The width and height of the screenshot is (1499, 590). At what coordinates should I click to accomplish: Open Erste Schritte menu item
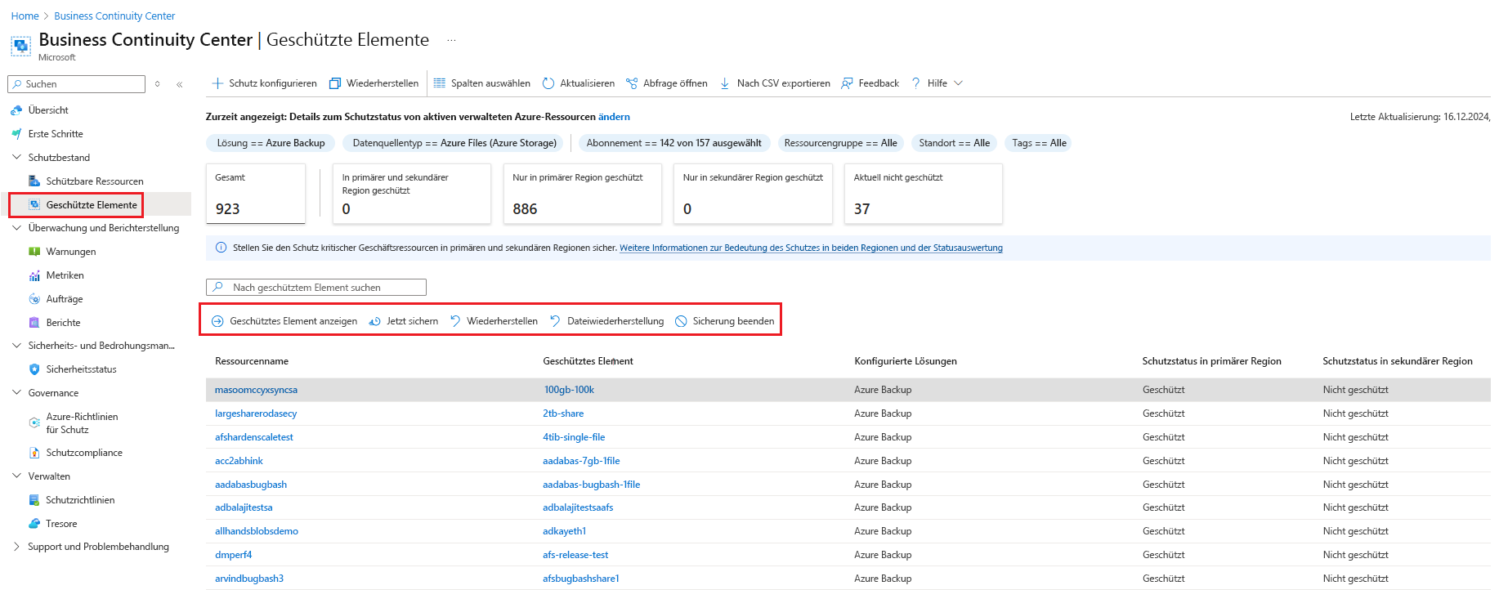point(56,134)
